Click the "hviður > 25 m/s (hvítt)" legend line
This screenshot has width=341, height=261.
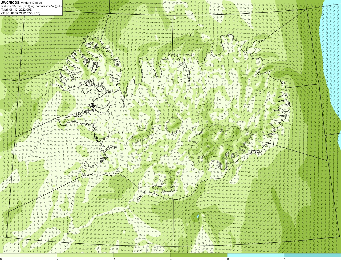click(x=31, y=6)
